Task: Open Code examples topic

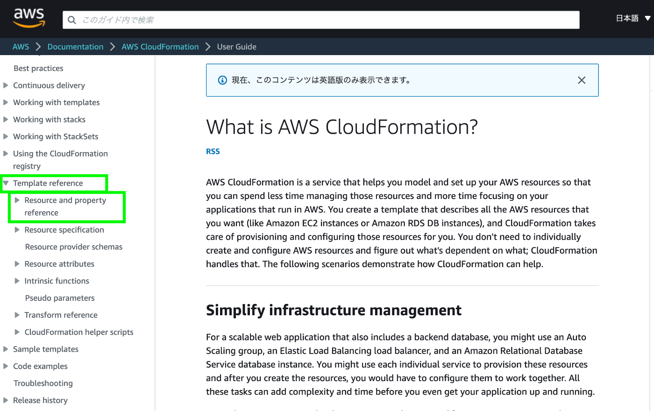Action: [x=40, y=366]
